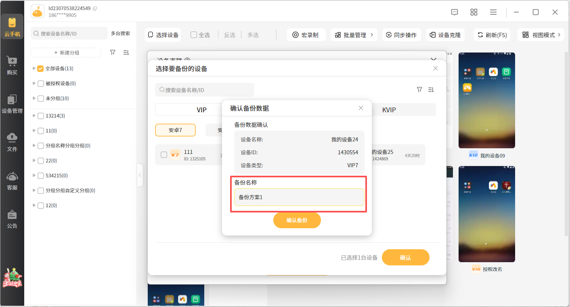The height and width of the screenshot is (307, 570).
Task: Click the message icon in title bar
Action: 455,12
